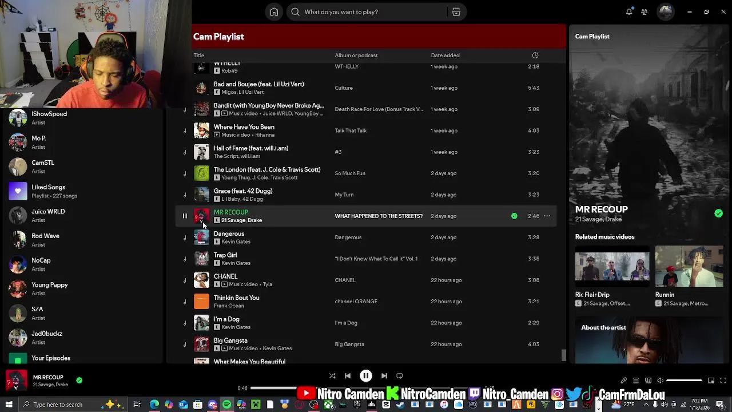This screenshot has width=732, height=412.
Task: Open Rod Wave artist in library
Action: pyautogui.click(x=83, y=240)
